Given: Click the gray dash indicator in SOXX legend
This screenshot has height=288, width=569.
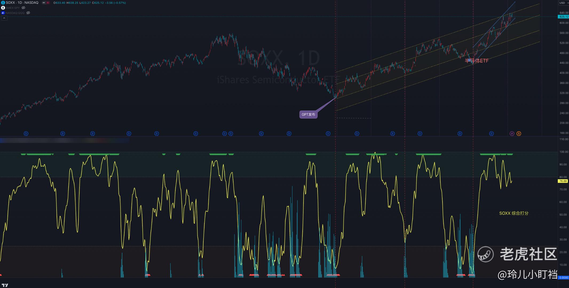Looking at the screenshot, I should coord(44,3).
